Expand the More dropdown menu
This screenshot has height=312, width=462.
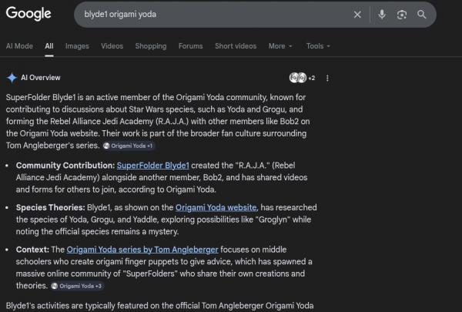tap(280, 46)
